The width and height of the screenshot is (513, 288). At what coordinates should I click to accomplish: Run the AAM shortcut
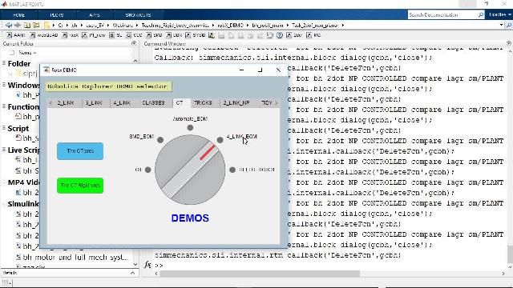point(16,35)
